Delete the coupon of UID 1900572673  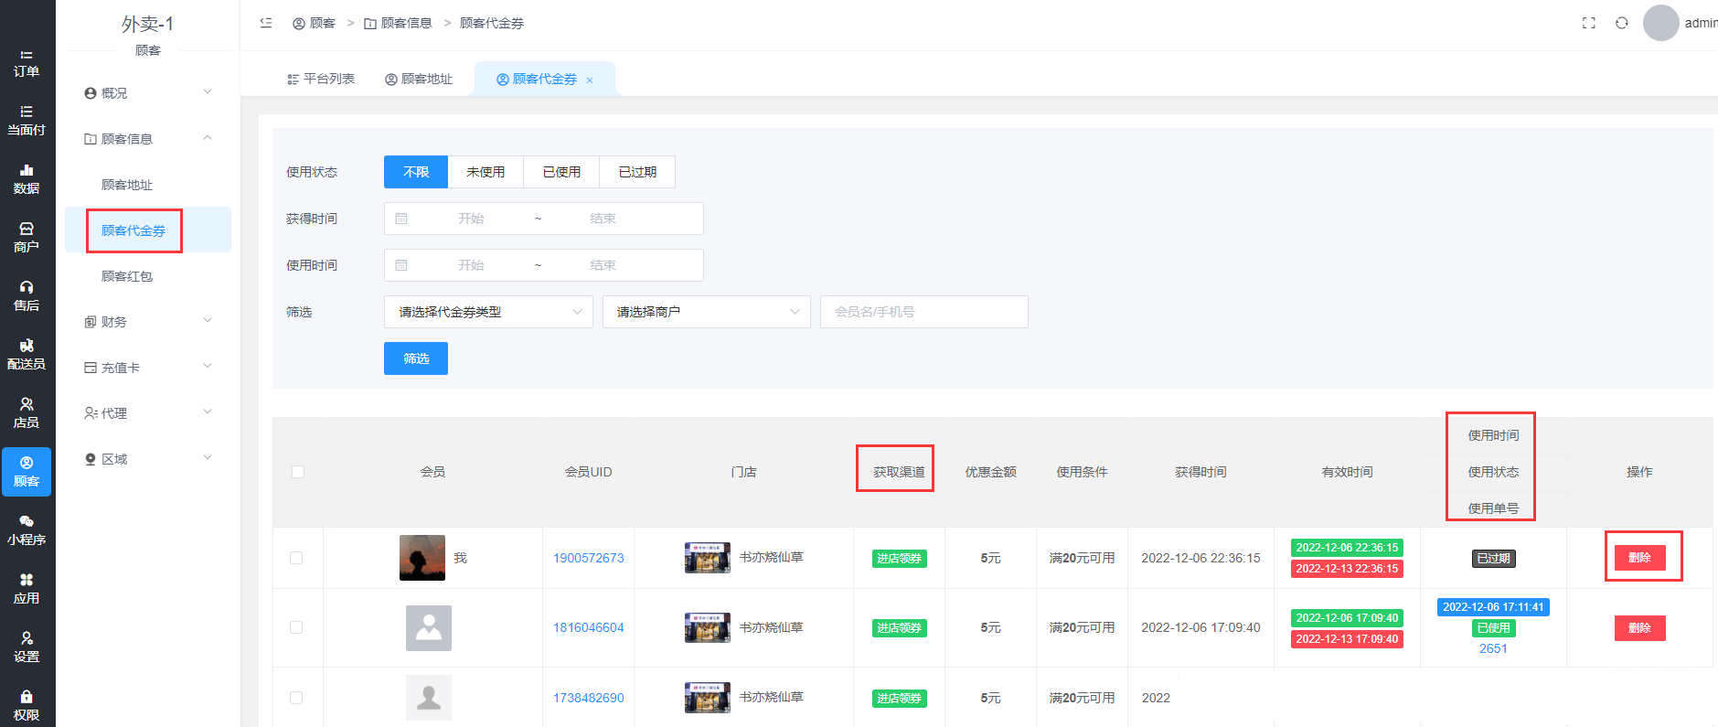click(x=1640, y=558)
